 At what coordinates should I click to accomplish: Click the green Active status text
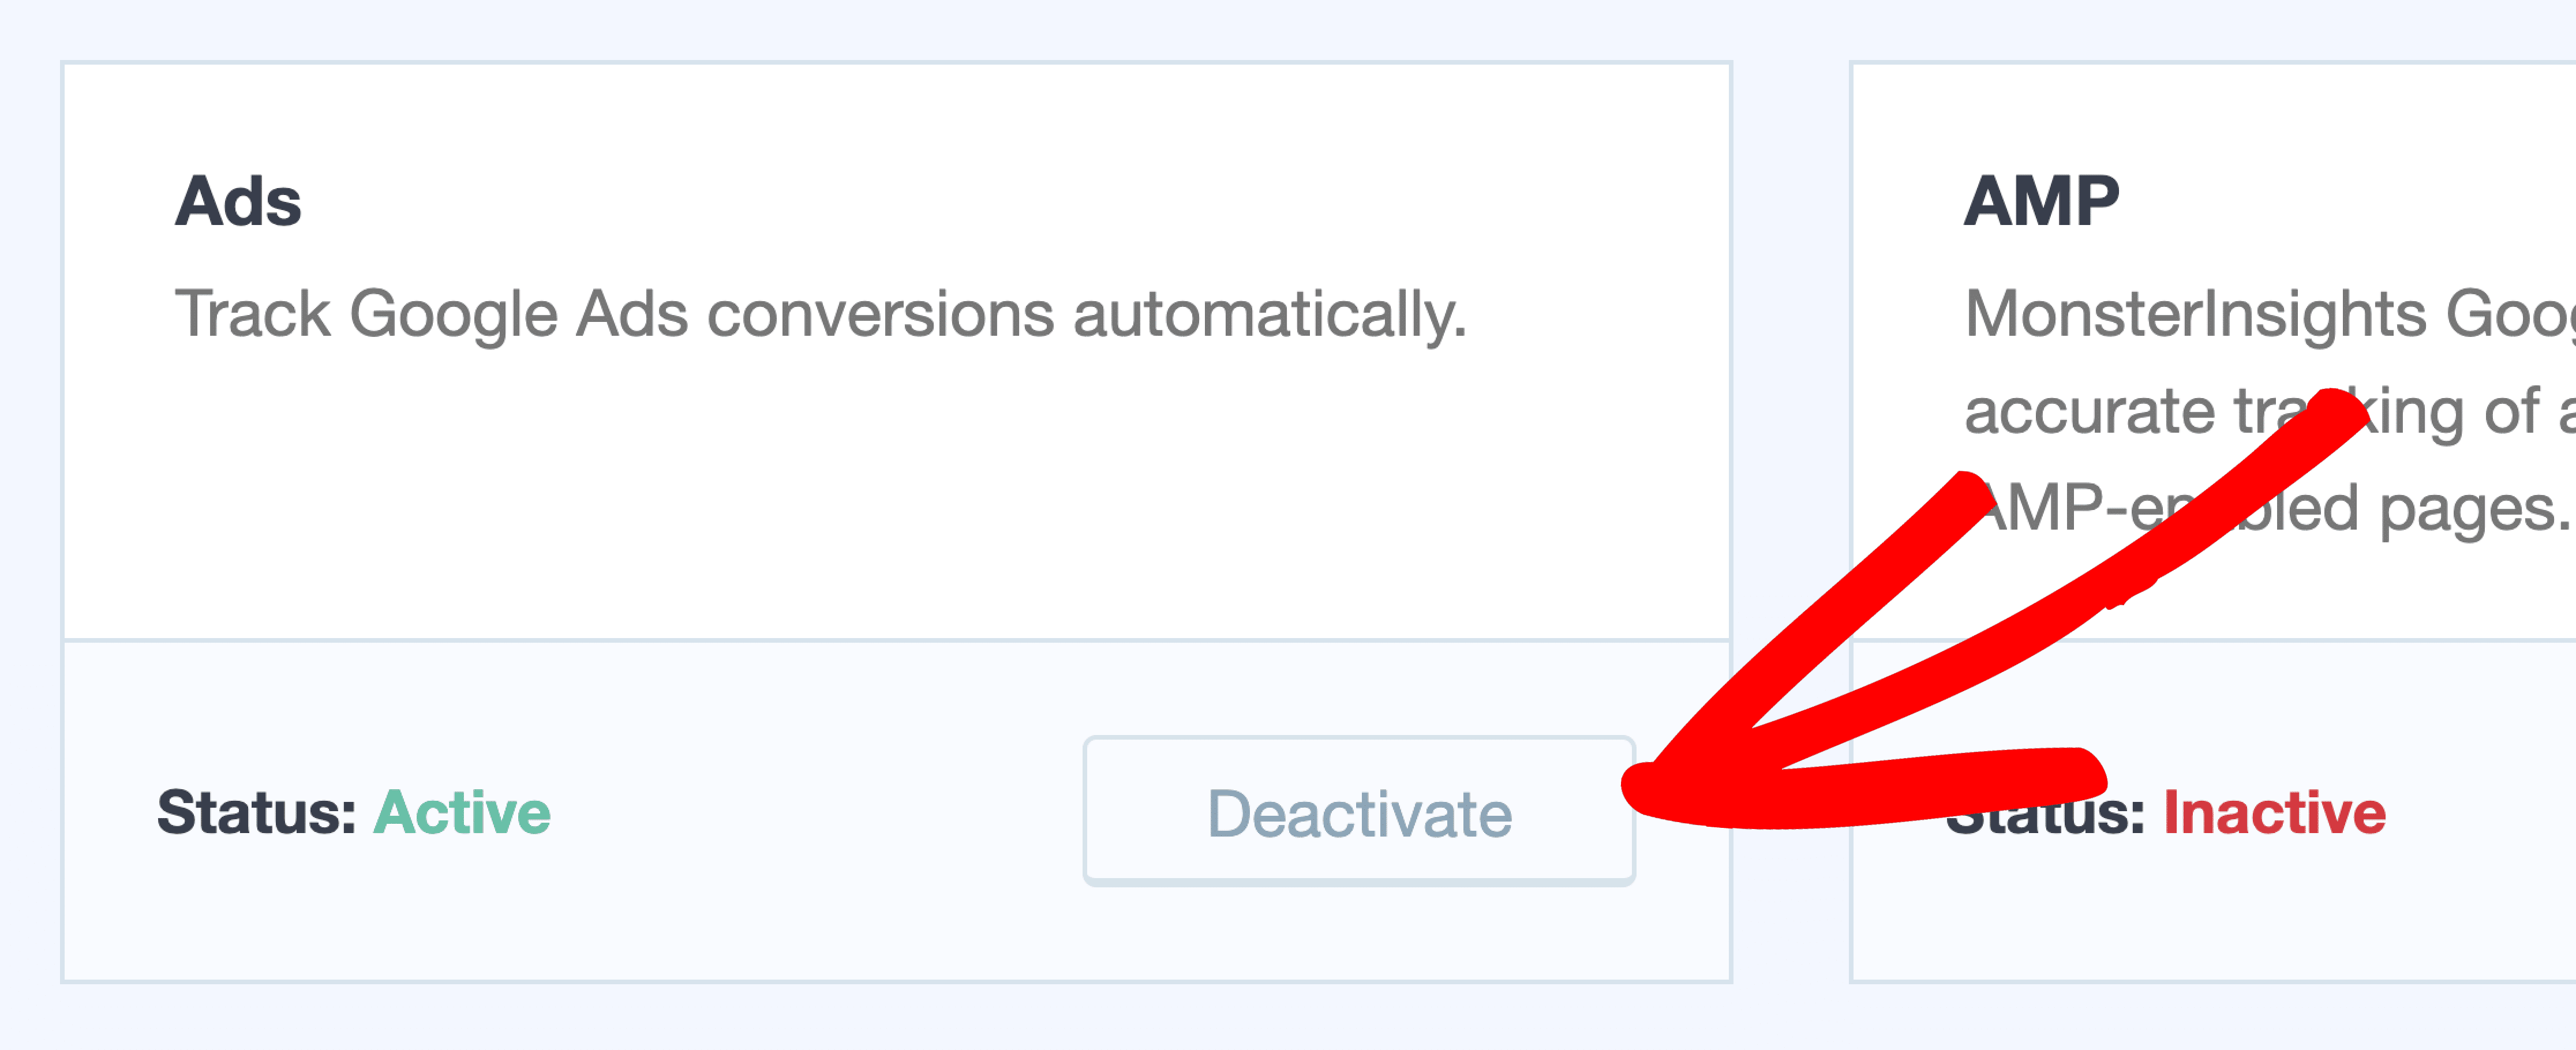tap(461, 812)
